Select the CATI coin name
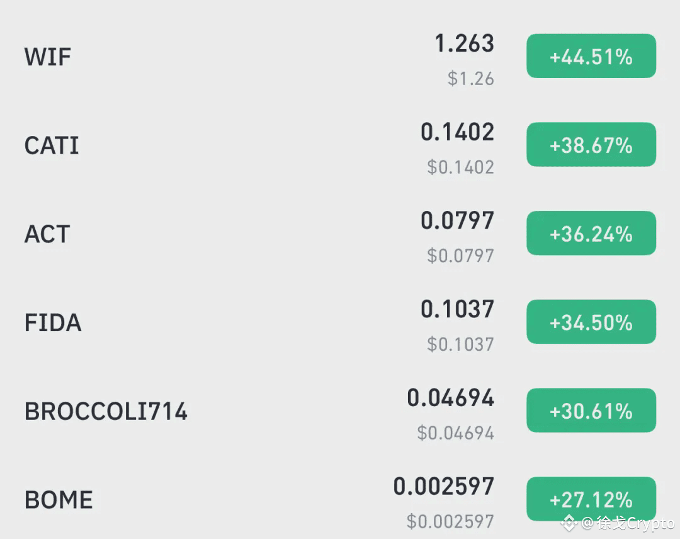 click(52, 145)
